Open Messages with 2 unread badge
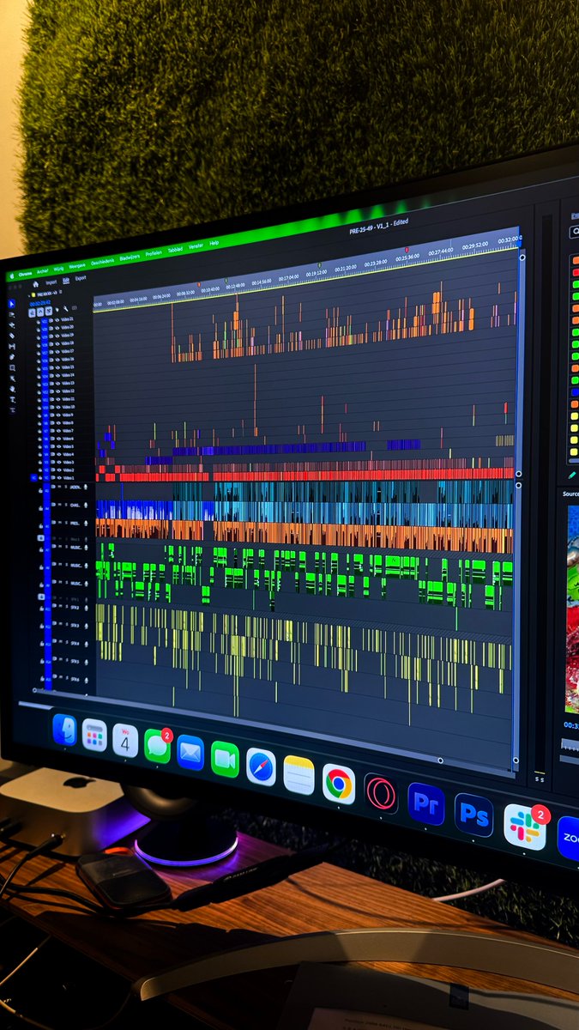This screenshot has height=1030, width=579. [158, 745]
